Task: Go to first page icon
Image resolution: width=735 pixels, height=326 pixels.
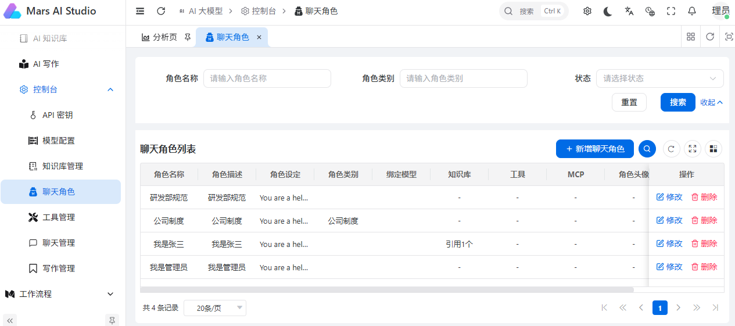Action: pos(604,307)
